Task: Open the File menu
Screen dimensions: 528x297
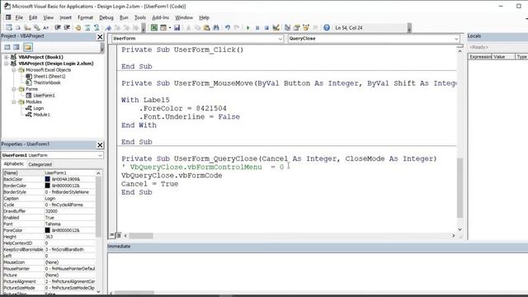Action: (19, 17)
